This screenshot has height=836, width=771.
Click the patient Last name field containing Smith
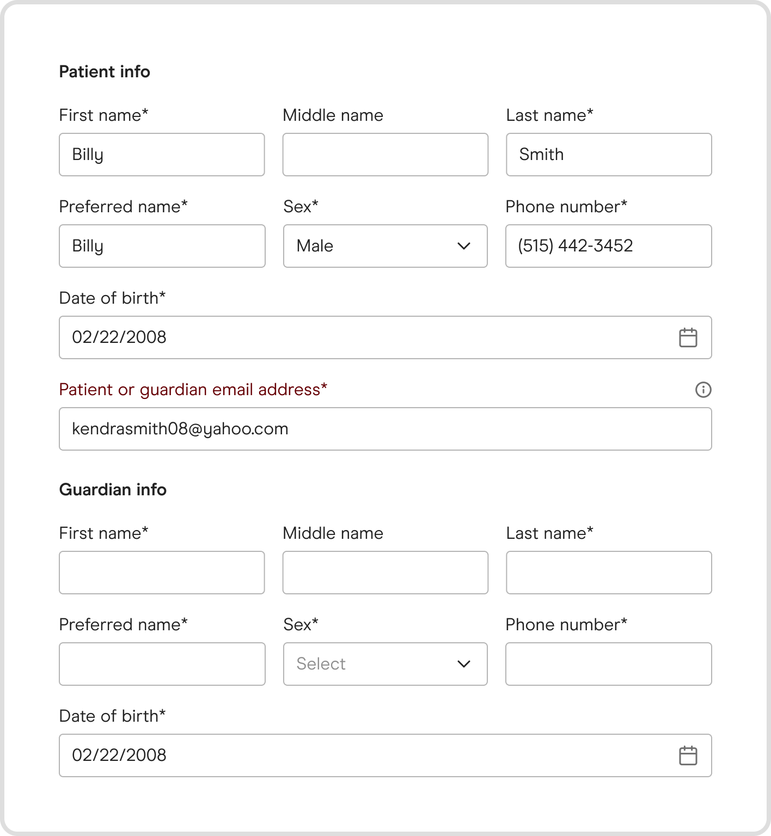pyautogui.click(x=609, y=155)
